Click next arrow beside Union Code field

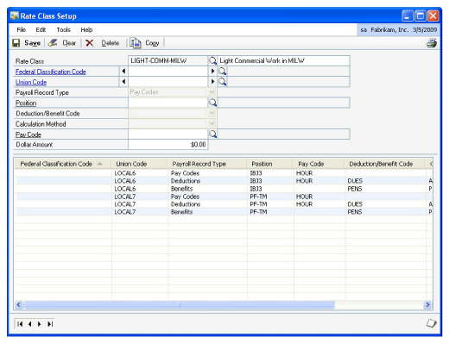tap(212, 82)
